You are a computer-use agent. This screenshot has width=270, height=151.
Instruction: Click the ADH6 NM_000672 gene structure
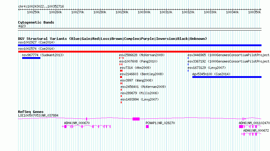coord(251,134)
